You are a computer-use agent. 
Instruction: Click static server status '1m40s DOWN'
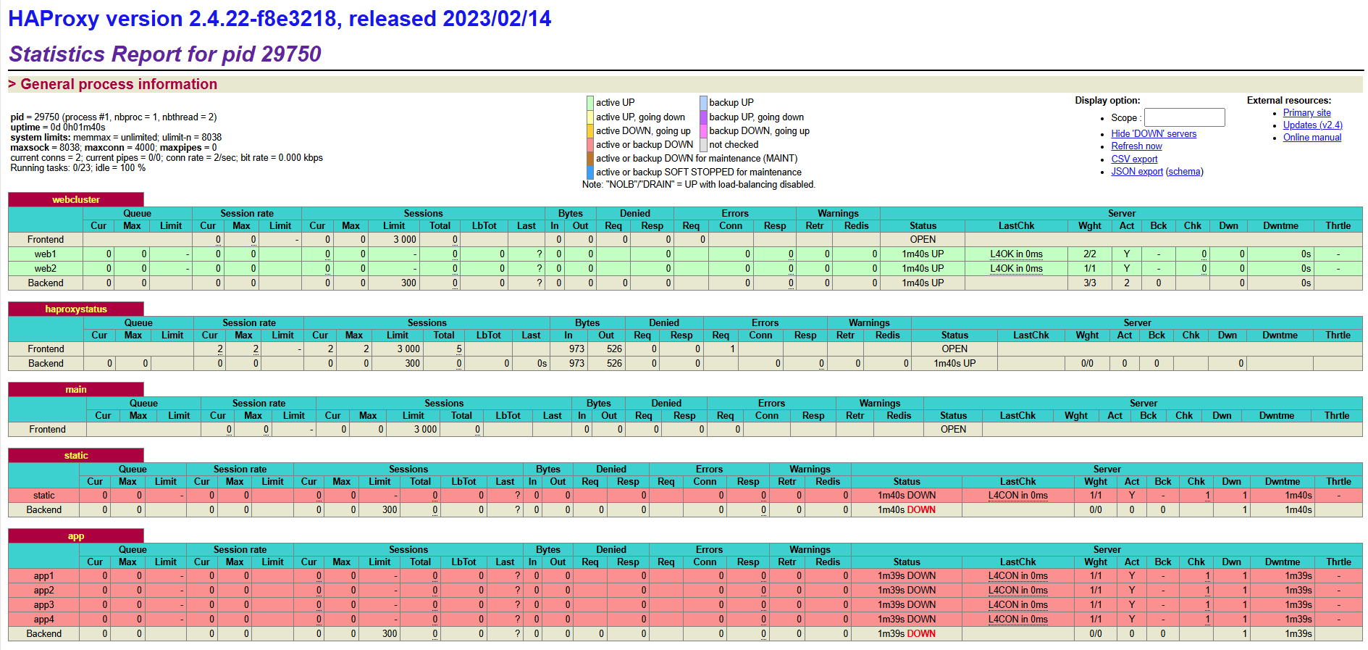coord(907,495)
